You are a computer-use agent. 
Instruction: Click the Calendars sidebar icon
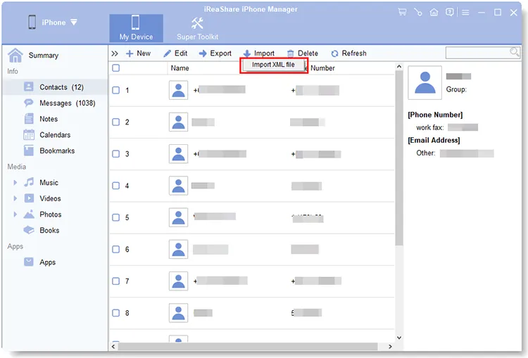pos(29,134)
